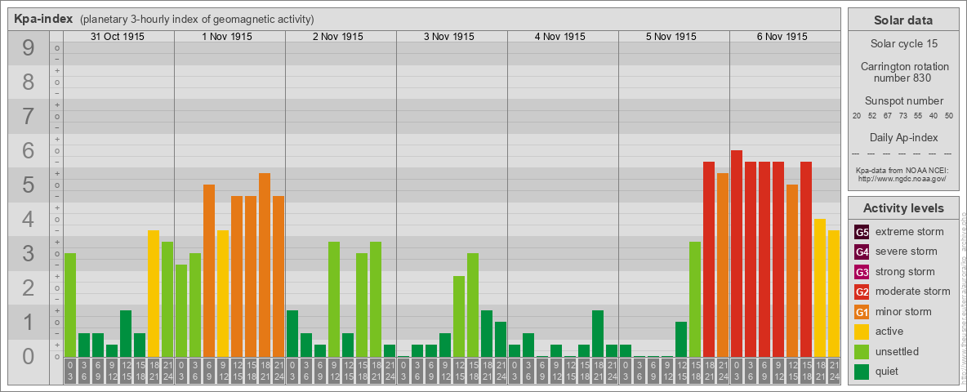Click the tallest red bar, 6 Nov 0-3h
The image size is (967, 392).
[x=737, y=253]
